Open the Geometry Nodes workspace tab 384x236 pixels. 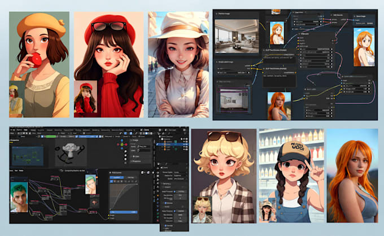point(118,130)
